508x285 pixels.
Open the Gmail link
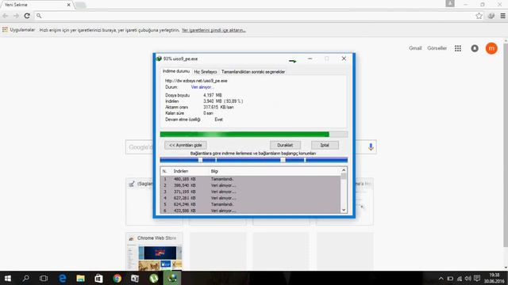(x=415, y=48)
